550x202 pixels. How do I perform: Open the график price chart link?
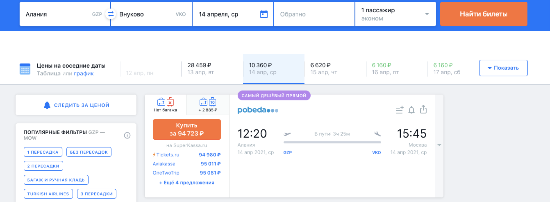pyautogui.click(x=84, y=73)
